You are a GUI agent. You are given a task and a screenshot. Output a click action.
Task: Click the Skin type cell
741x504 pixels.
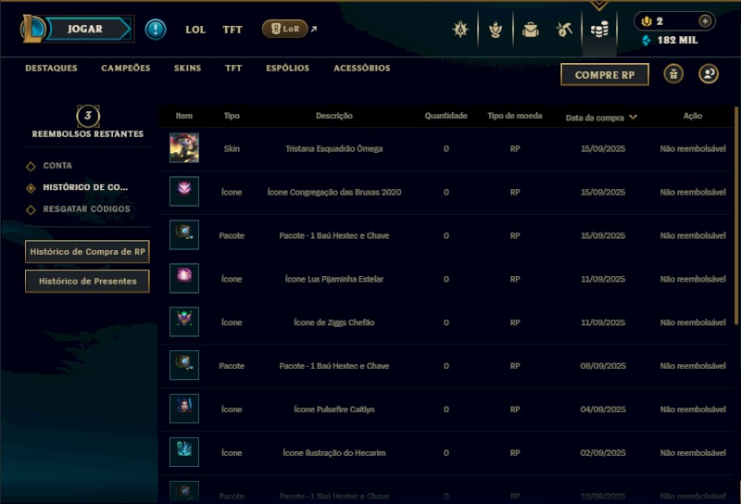(232, 148)
